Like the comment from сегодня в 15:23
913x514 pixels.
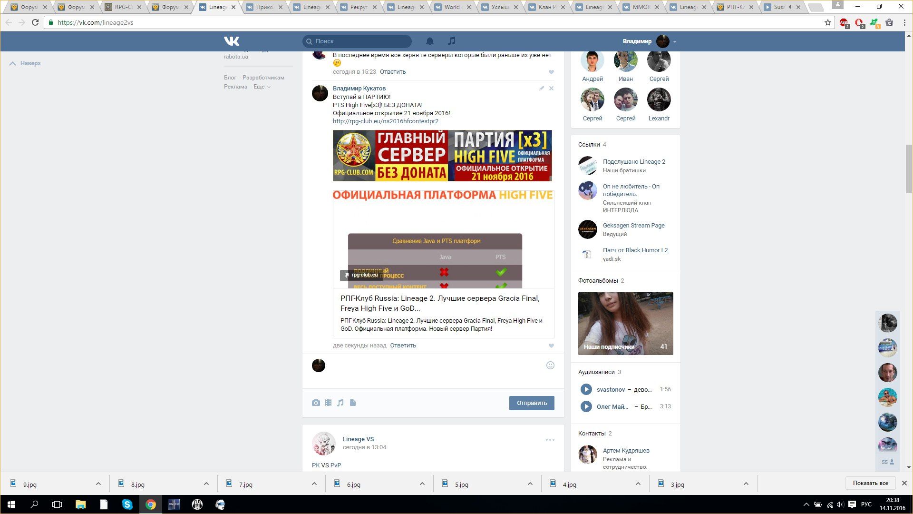551,72
